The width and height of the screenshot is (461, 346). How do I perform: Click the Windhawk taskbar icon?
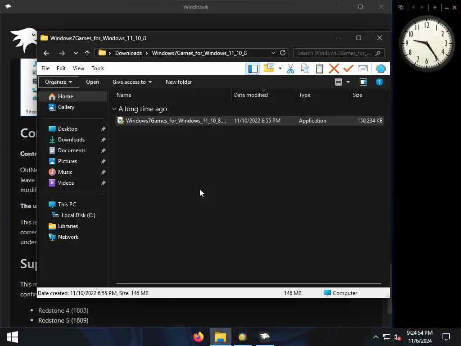265,337
